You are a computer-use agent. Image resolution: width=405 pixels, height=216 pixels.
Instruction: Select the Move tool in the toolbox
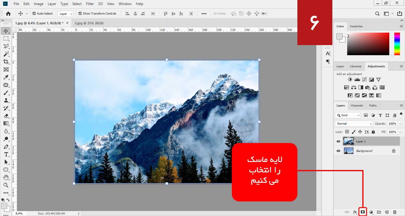6,31
